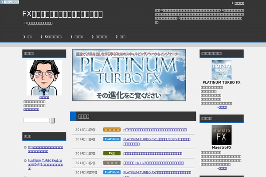The height and width of the screenshot is (177, 266).
Task: Click the PLATINUM badge on the 2014/11/4 row
Action: [x=112, y=139]
